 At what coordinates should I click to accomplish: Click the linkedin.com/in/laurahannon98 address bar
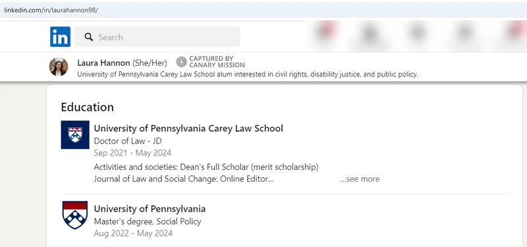263,10
